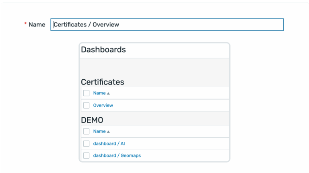
Task: Open the dashboard / AI link
Action: point(109,144)
